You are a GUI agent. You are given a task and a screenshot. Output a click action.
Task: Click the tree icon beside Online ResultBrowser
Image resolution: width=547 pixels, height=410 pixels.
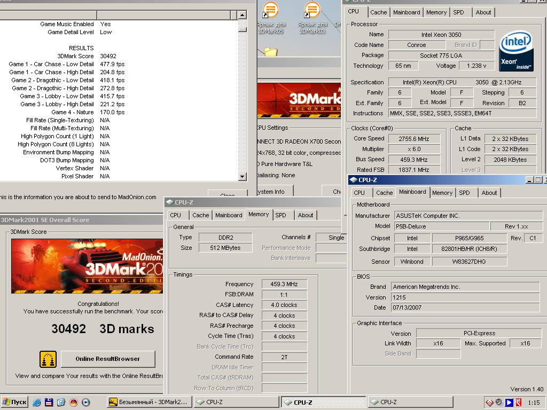[48, 359]
